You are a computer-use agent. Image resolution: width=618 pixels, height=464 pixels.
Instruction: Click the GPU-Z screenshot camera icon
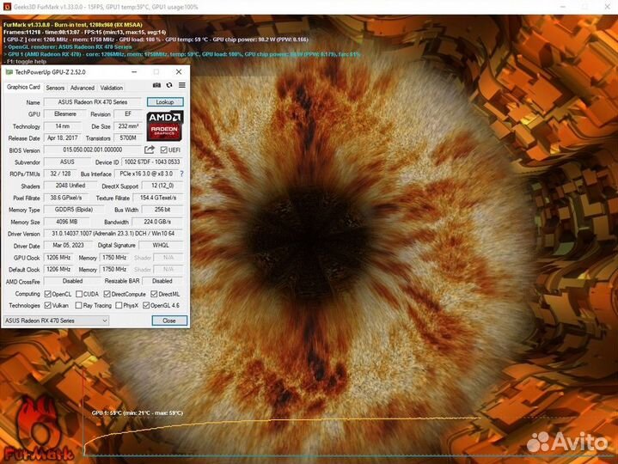click(156, 85)
